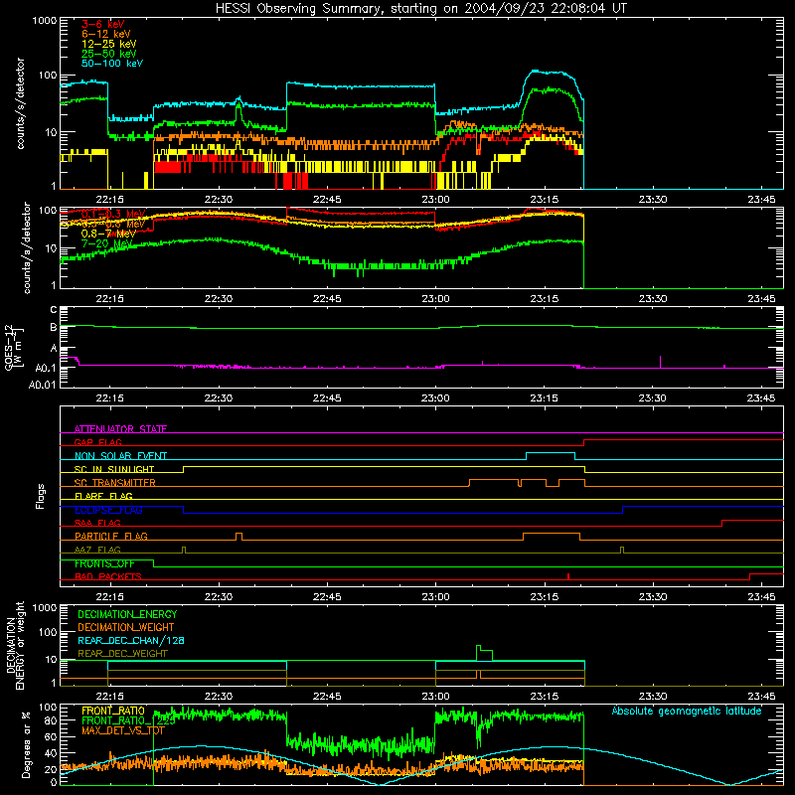Select the SAA_FLAG label
The width and height of the screenshot is (795, 795).
point(97,524)
